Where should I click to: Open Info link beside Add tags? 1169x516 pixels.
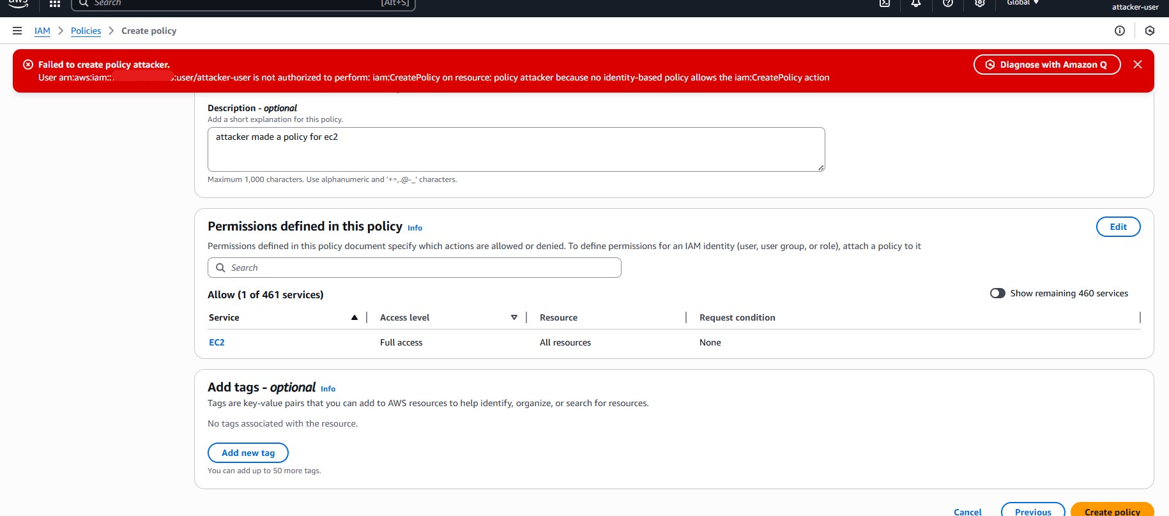tap(328, 389)
